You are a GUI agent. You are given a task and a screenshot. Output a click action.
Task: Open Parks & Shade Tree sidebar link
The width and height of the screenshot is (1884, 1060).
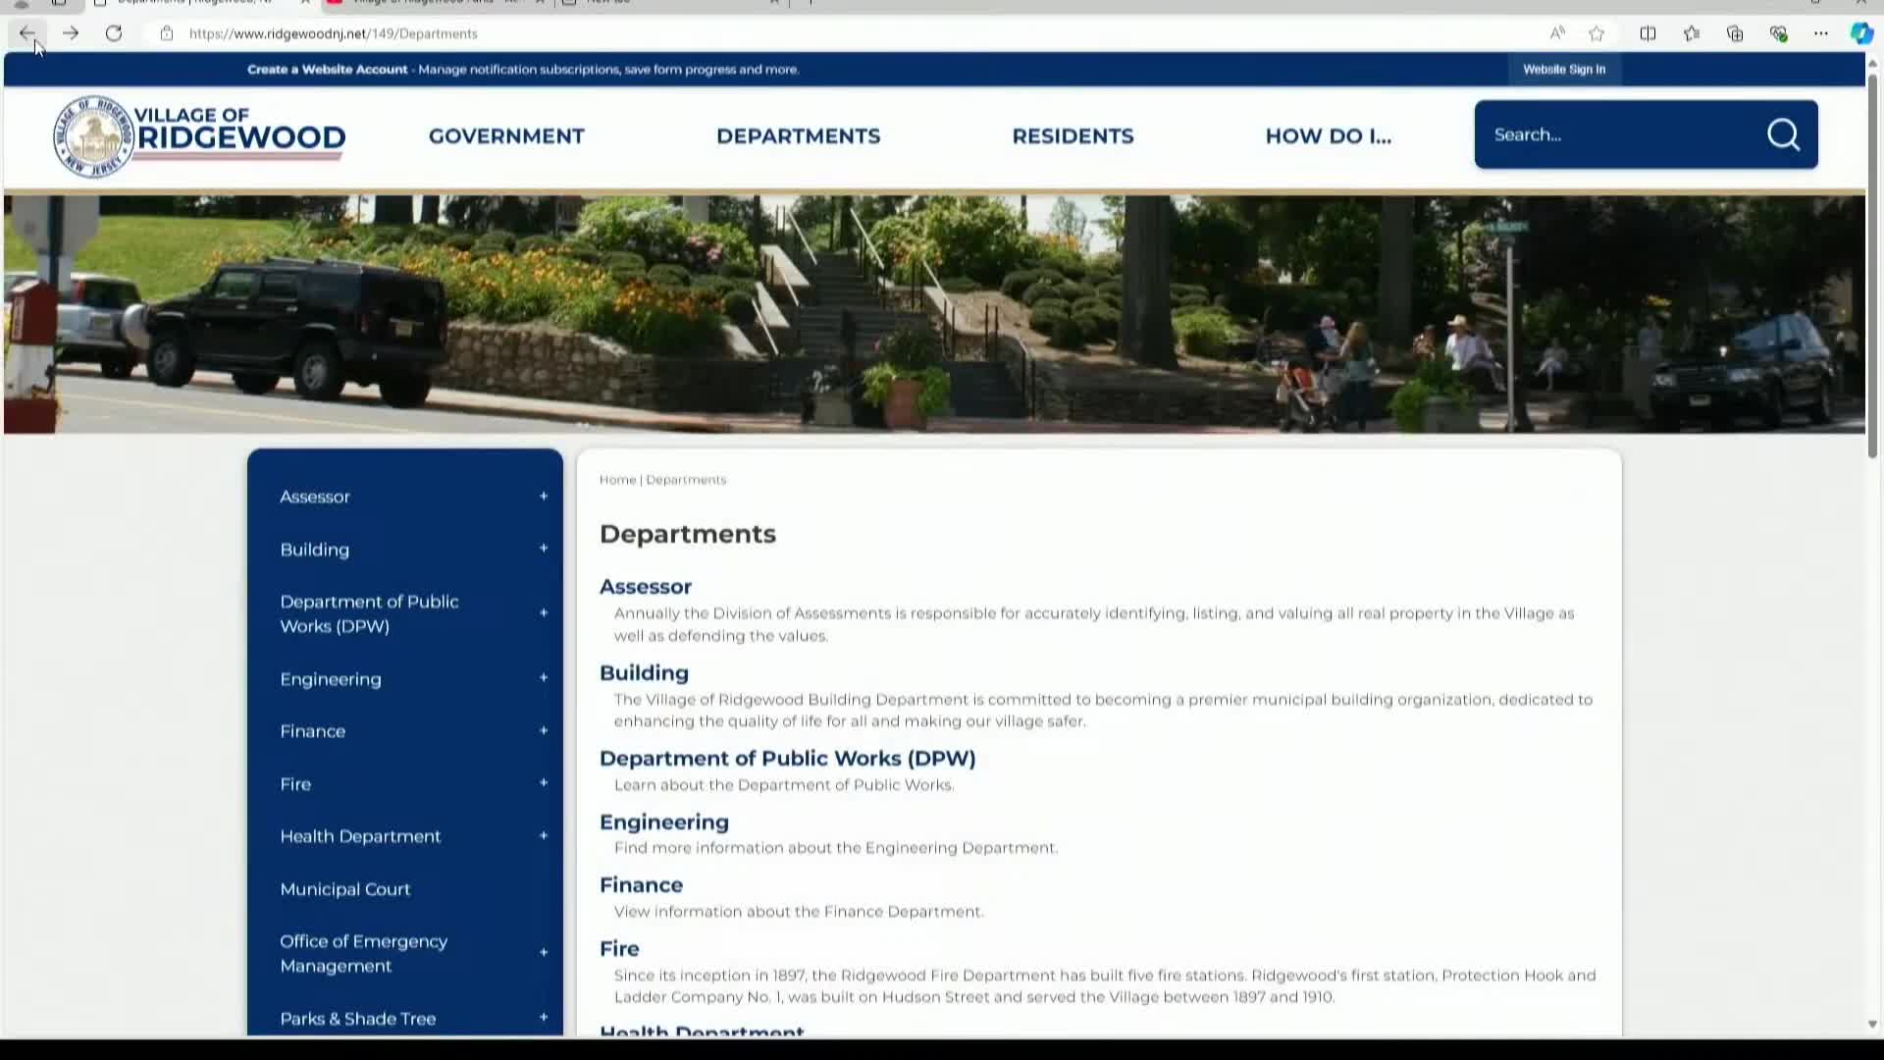358,1019
